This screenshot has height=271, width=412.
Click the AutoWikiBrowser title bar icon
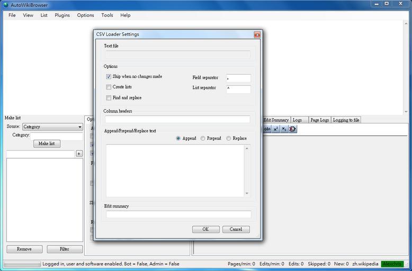[x=5, y=5]
